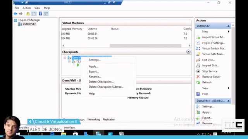Click the Virtual Machines scroll left arrow

point(63,46)
